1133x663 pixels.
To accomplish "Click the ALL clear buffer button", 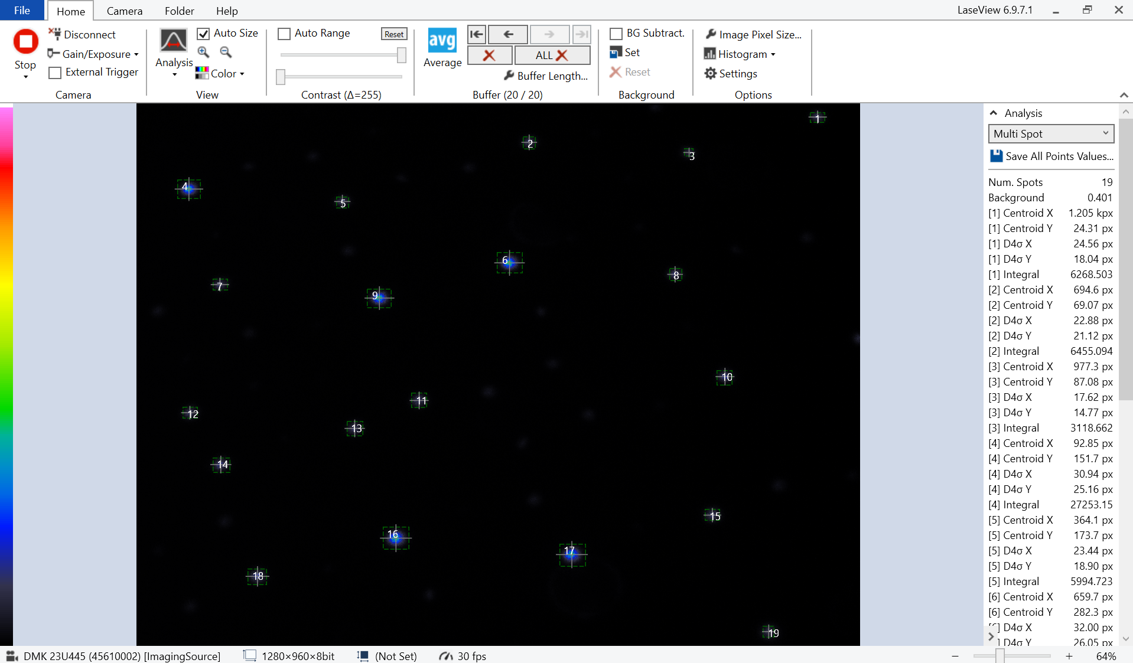I will (x=552, y=55).
